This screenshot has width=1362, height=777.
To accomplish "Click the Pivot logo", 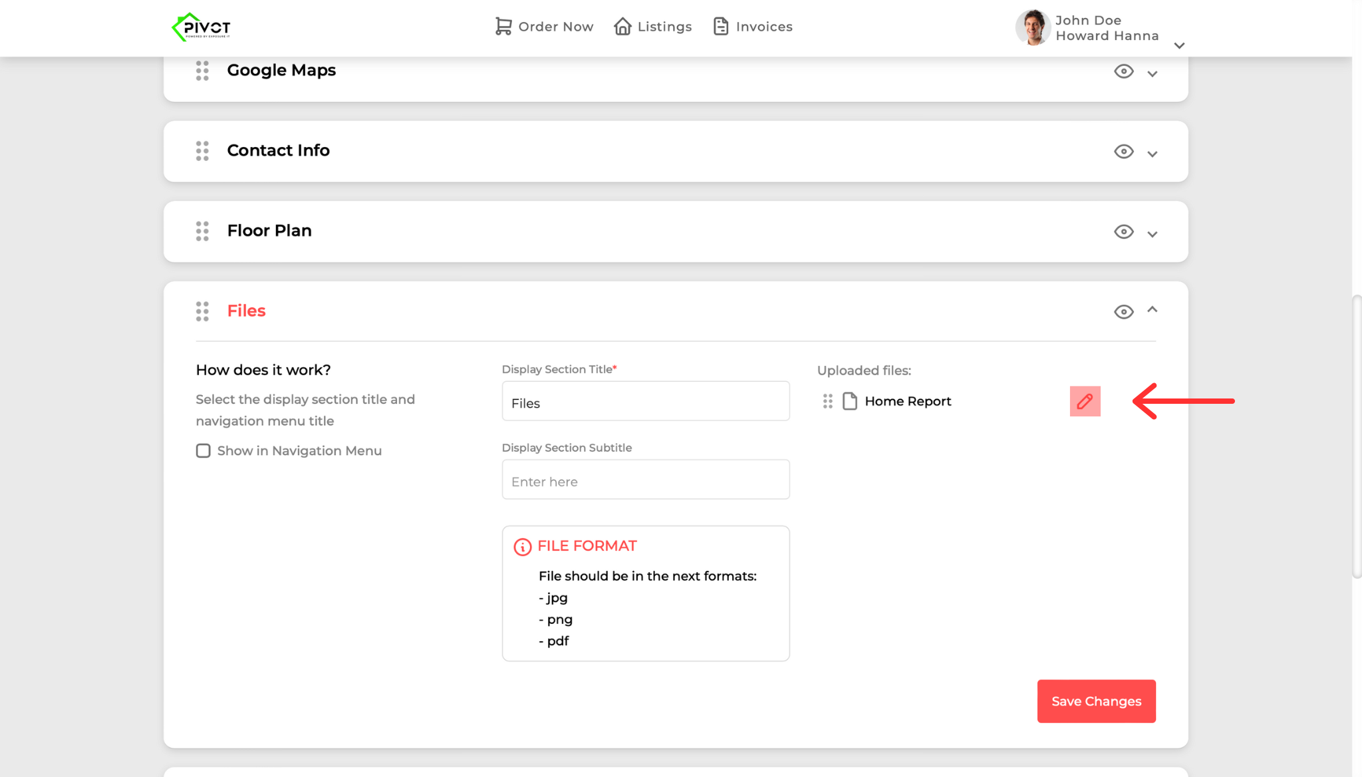I will 201,27.
